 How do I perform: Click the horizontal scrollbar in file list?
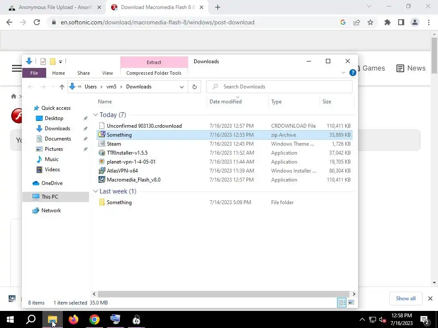[x=224, y=294]
